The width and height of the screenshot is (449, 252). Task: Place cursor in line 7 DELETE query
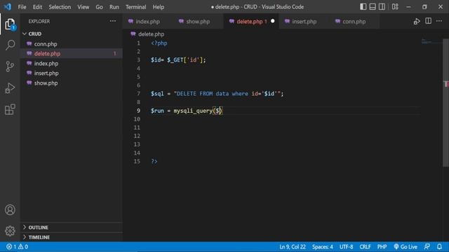click(217, 94)
